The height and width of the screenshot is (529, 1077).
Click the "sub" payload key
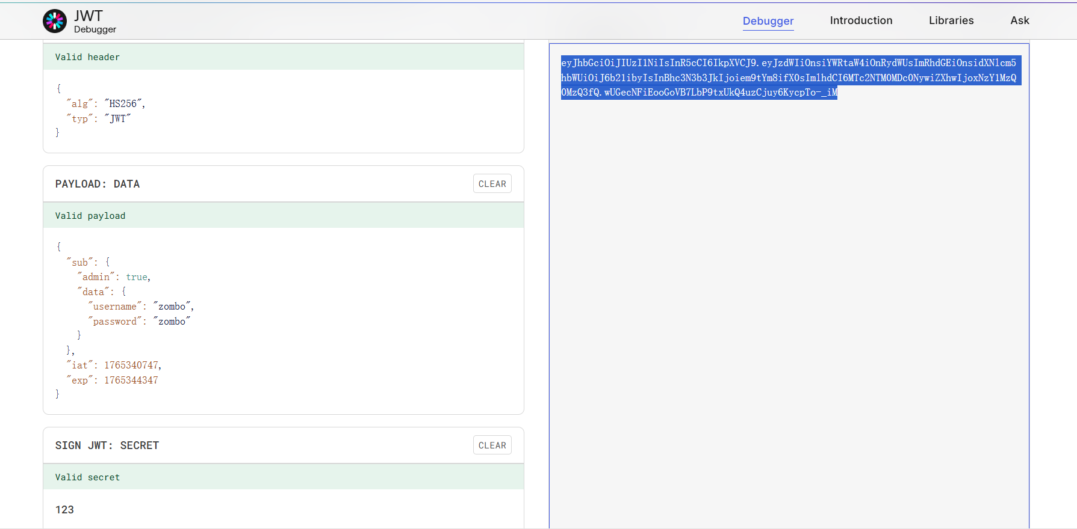click(x=80, y=262)
